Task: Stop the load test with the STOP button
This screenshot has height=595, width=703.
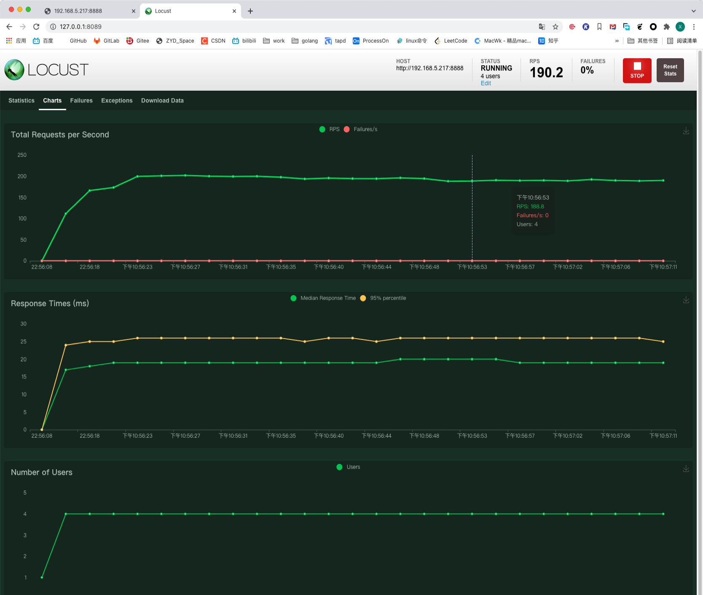Action: (x=637, y=70)
